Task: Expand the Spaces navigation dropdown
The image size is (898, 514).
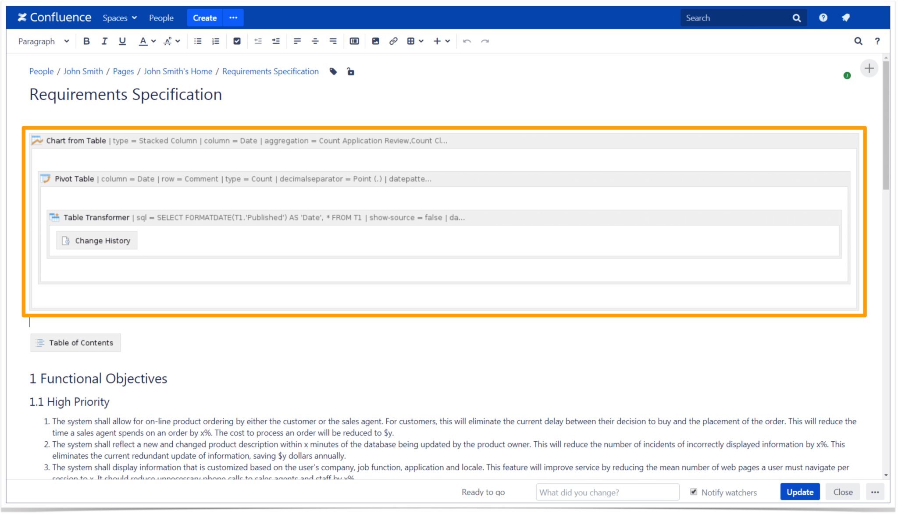Action: [x=120, y=17]
